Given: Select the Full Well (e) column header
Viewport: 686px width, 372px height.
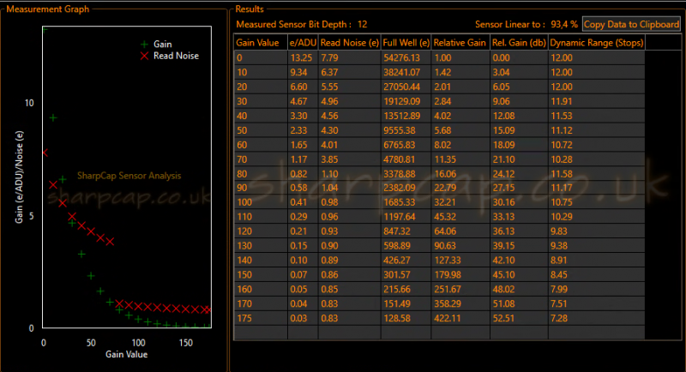Looking at the screenshot, I should 406,43.
